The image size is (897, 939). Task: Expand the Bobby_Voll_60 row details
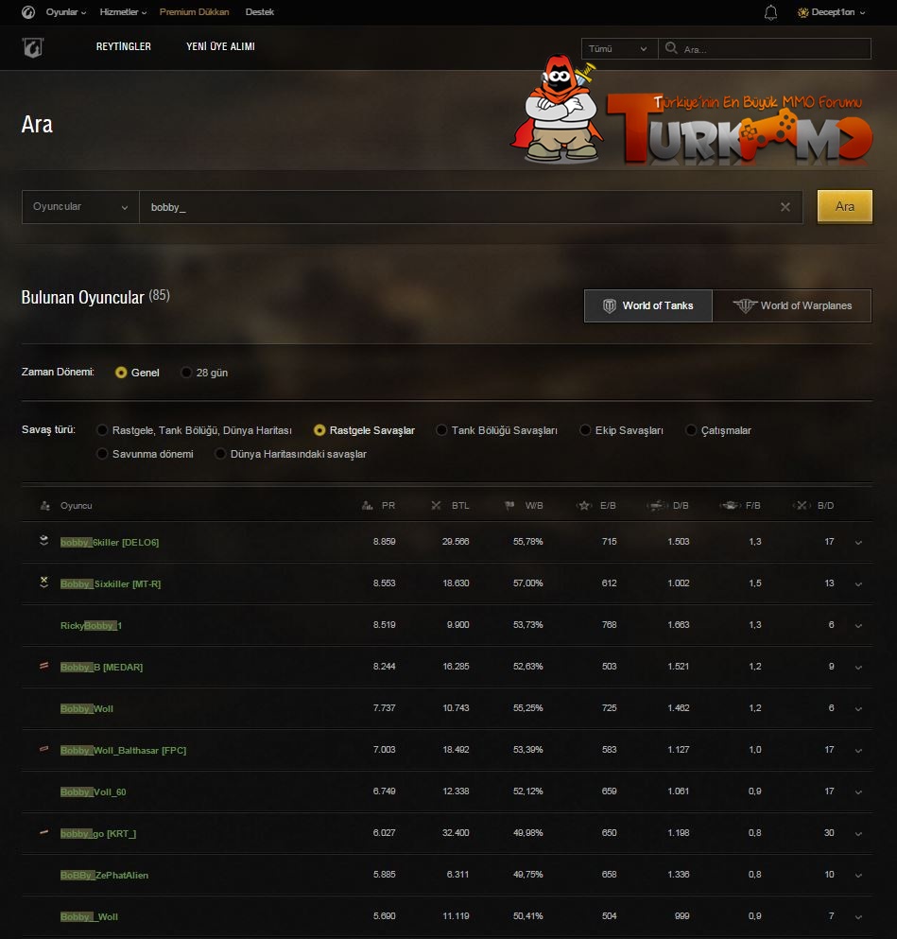[x=858, y=792]
